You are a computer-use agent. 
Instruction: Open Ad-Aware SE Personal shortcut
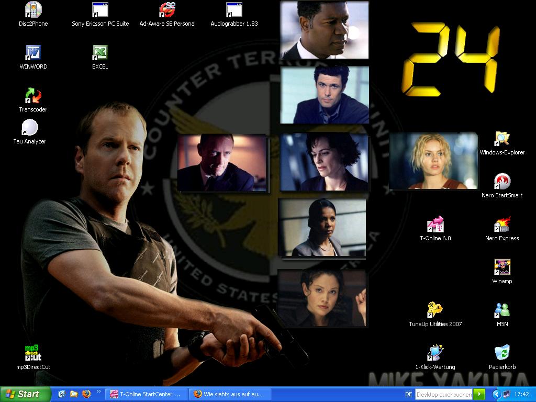click(167, 10)
